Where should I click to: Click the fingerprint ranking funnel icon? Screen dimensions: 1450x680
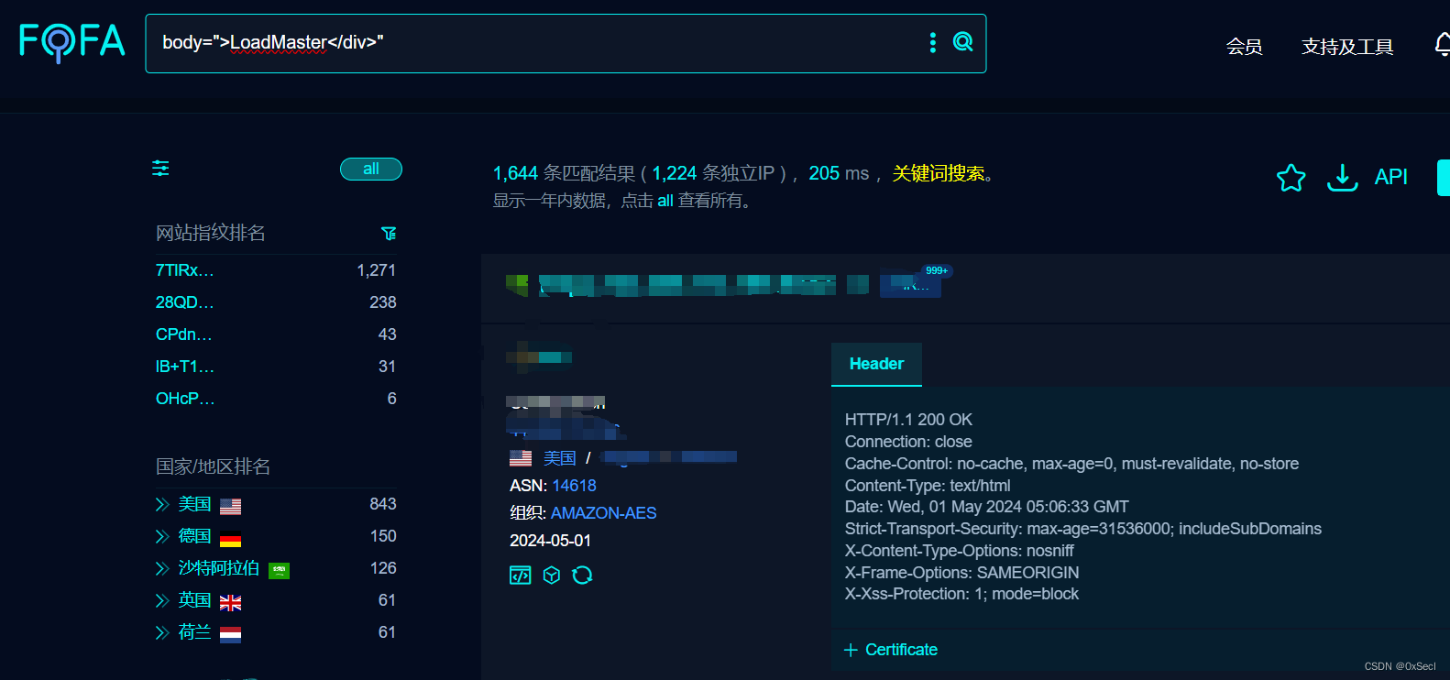pos(389,234)
